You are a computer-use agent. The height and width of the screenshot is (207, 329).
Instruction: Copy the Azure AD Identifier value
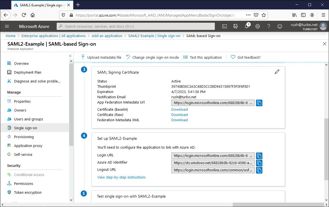pos(259,163)
